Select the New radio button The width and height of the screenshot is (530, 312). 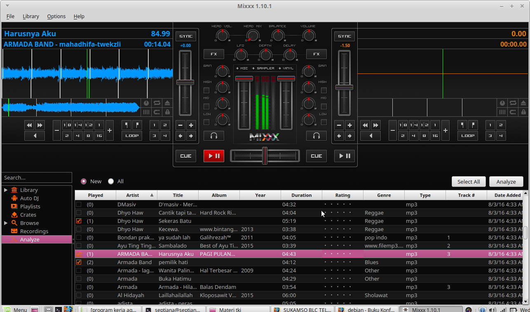click(x=84, y=181)
